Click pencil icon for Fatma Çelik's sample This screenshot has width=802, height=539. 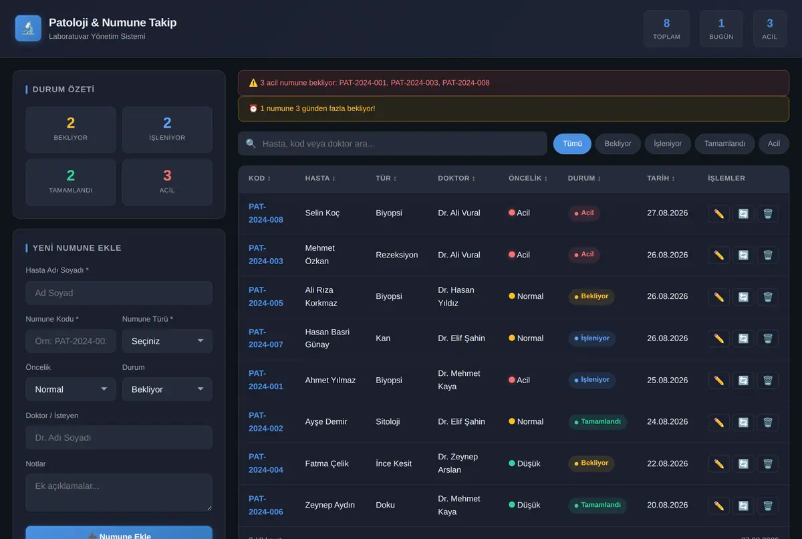click(719, 464)
